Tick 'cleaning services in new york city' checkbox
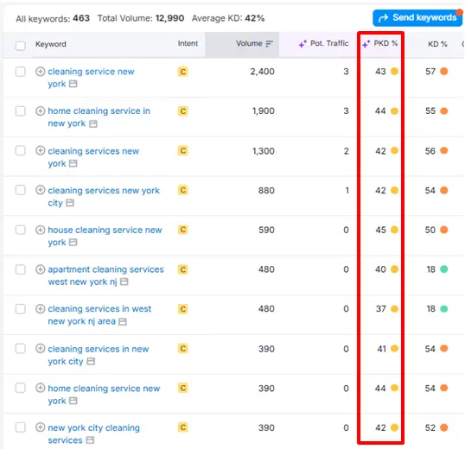465x449 pixels. 20,348
